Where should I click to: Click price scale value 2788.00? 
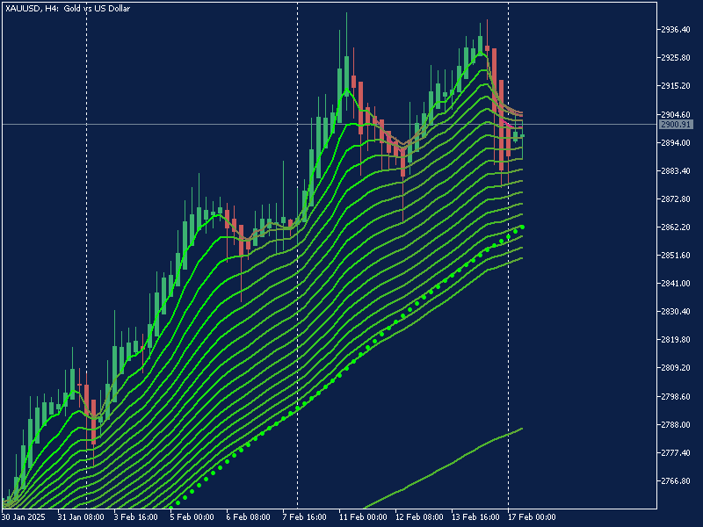tap(676, 425)
